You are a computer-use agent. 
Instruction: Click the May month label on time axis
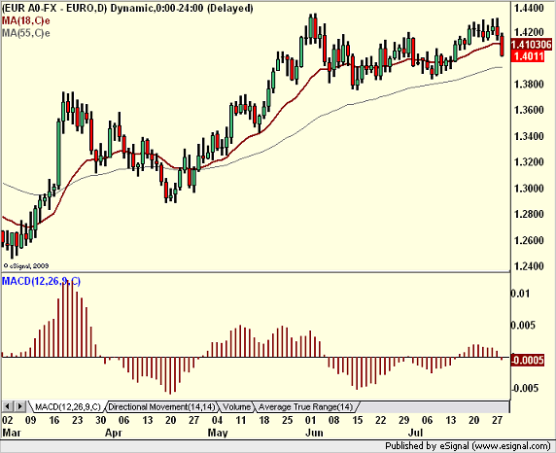pyautogui.click(x=218, y=433)
